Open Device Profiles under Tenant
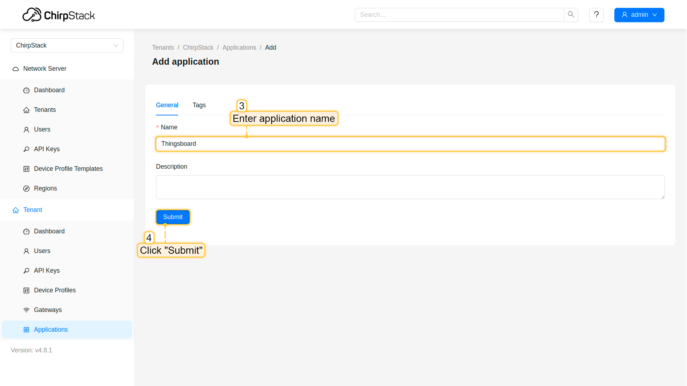687x386 pixels. pos(55,290)
